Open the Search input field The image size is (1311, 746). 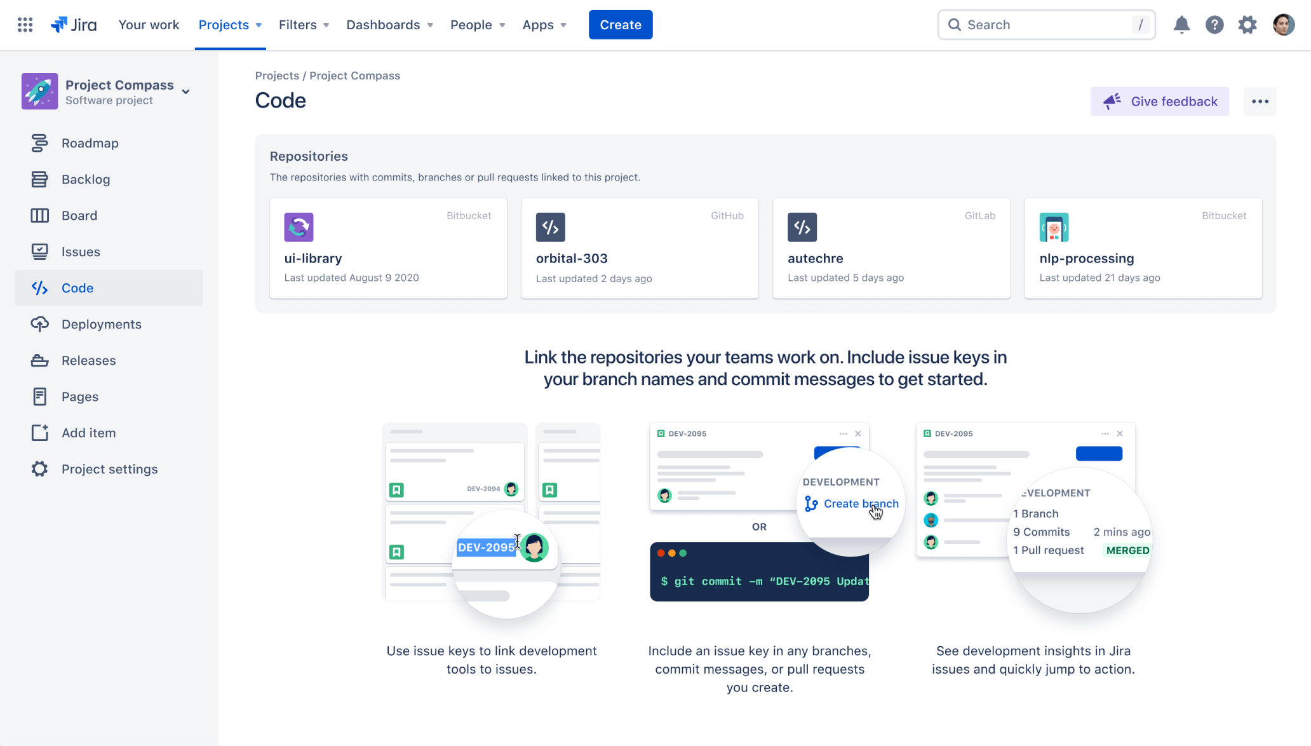pyautogui.click(x=1046, y=24)
